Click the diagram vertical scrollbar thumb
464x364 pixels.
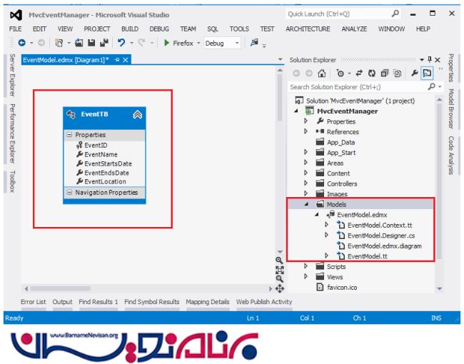click(280, 97)
